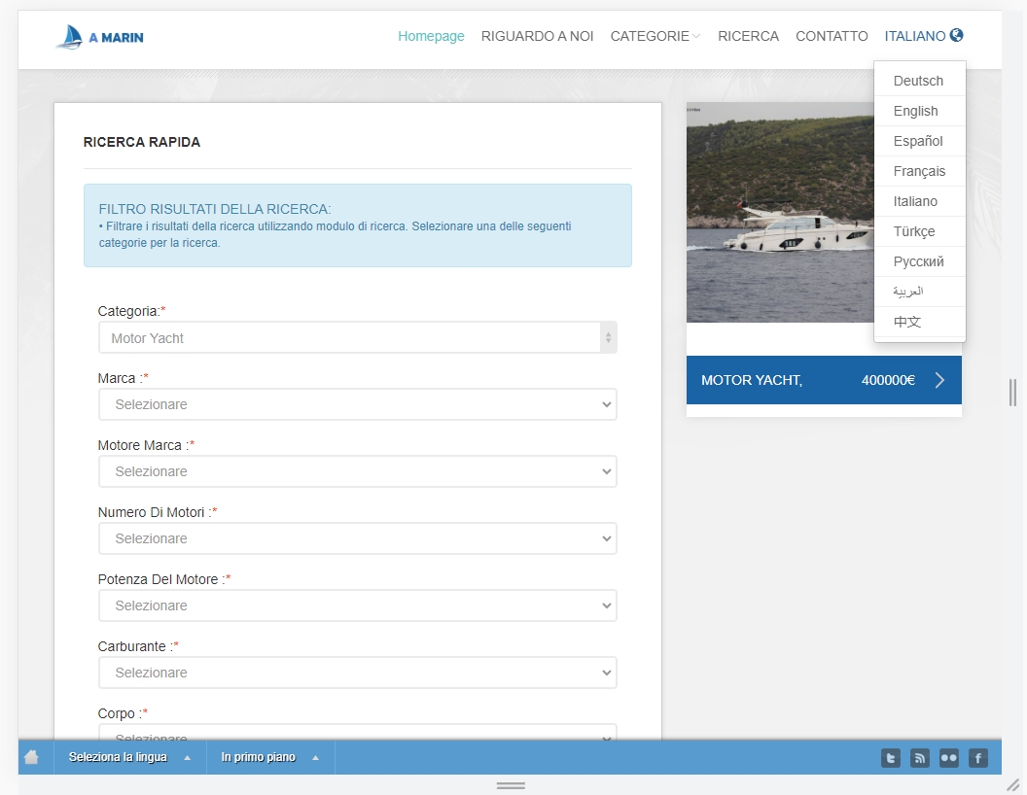Choose Español language option
This screenshot has width=1027, height=795.
[x=920, y=141]
